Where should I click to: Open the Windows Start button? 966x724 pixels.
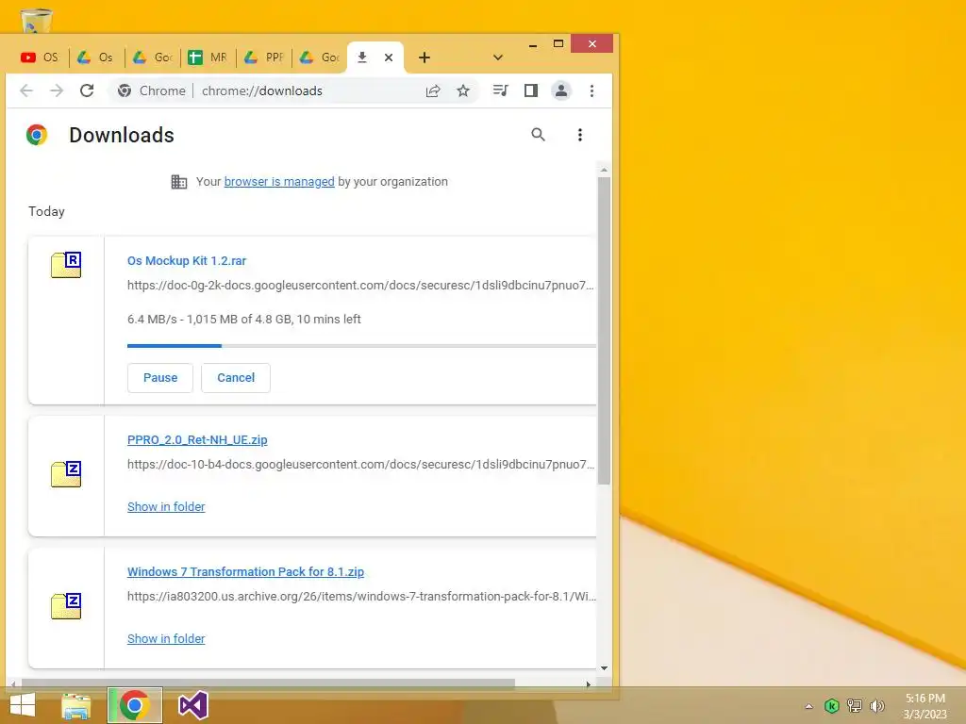(x=23, y=705)
